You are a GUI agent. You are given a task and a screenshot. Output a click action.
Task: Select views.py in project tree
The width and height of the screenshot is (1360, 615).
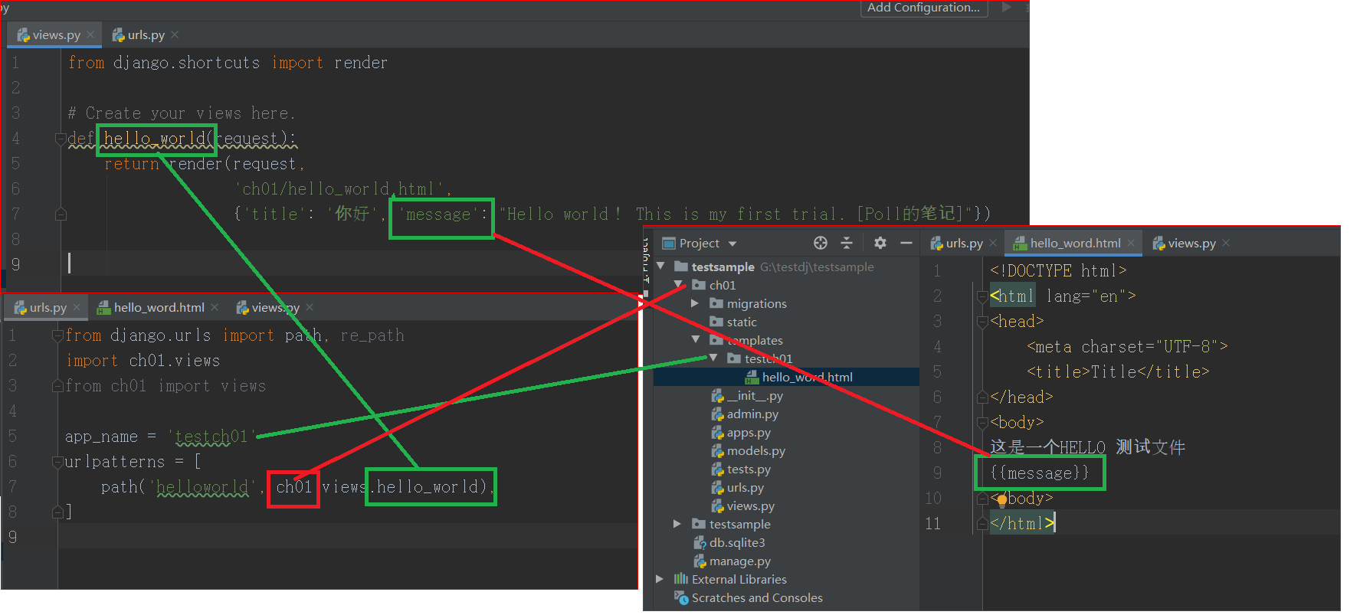tap(750, 505)
